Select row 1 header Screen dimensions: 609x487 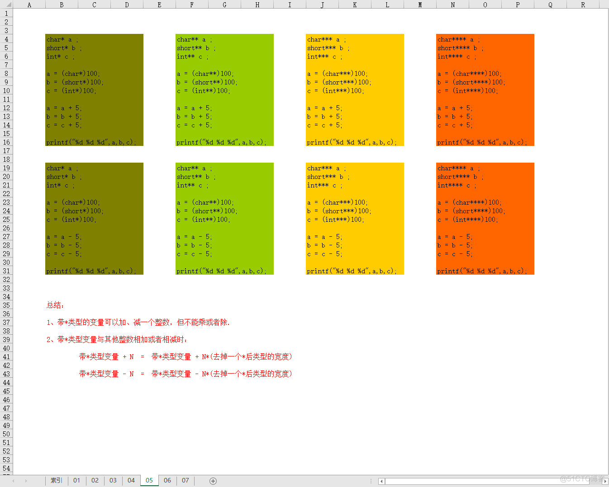pos(6,14)
